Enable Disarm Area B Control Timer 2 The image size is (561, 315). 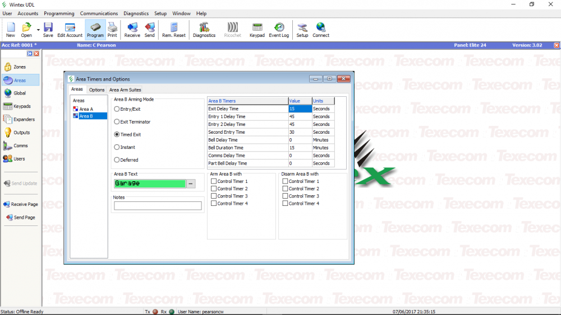[286, 189]
